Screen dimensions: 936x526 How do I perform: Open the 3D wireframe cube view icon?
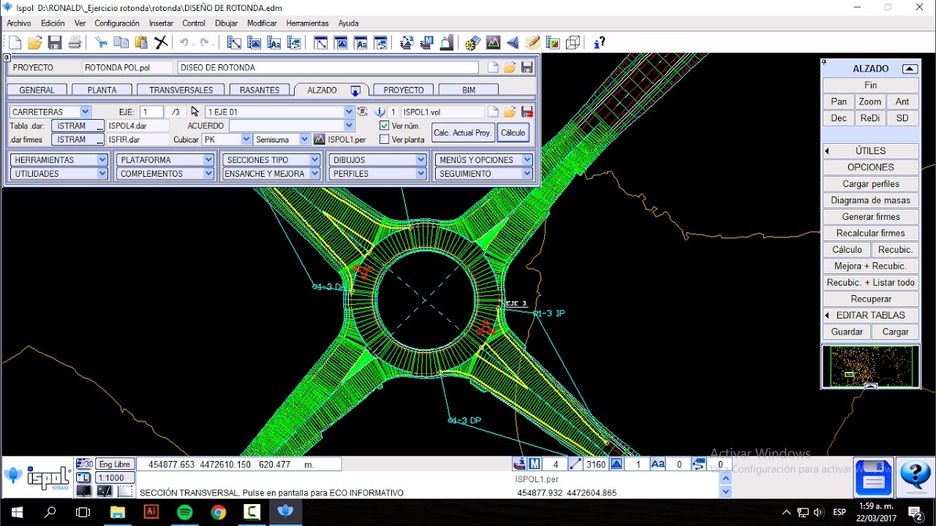pyautogui.click(x=573, y=43)
